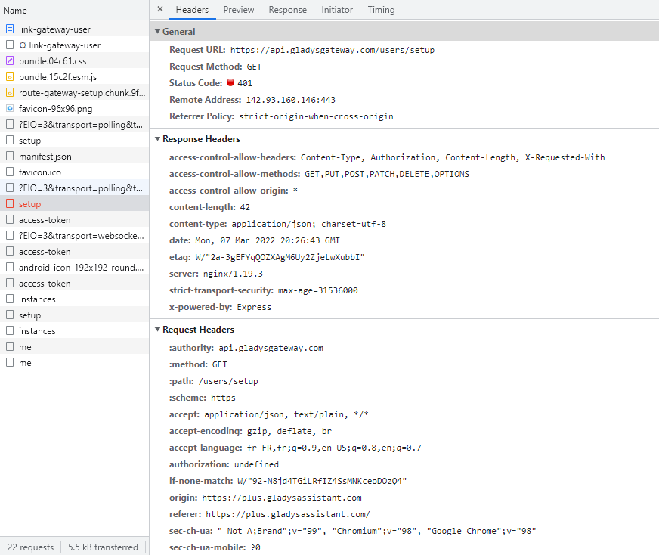The height and width of the screenshot is (555, 659).
Task: Select the preflight link-gateway-user request with gear
Action: (x=75, y=45)
